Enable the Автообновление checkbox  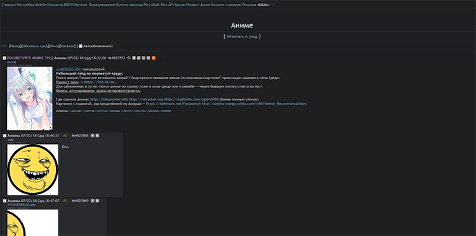point(81,46)
